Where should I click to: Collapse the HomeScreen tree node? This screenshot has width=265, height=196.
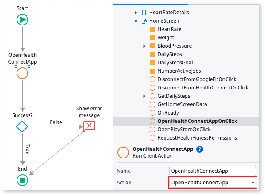point(136,21)
